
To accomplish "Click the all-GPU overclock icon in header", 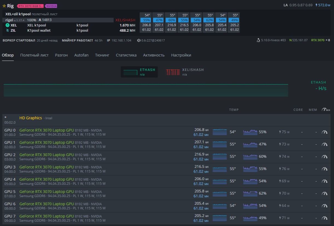I will [x=326, y=110].
